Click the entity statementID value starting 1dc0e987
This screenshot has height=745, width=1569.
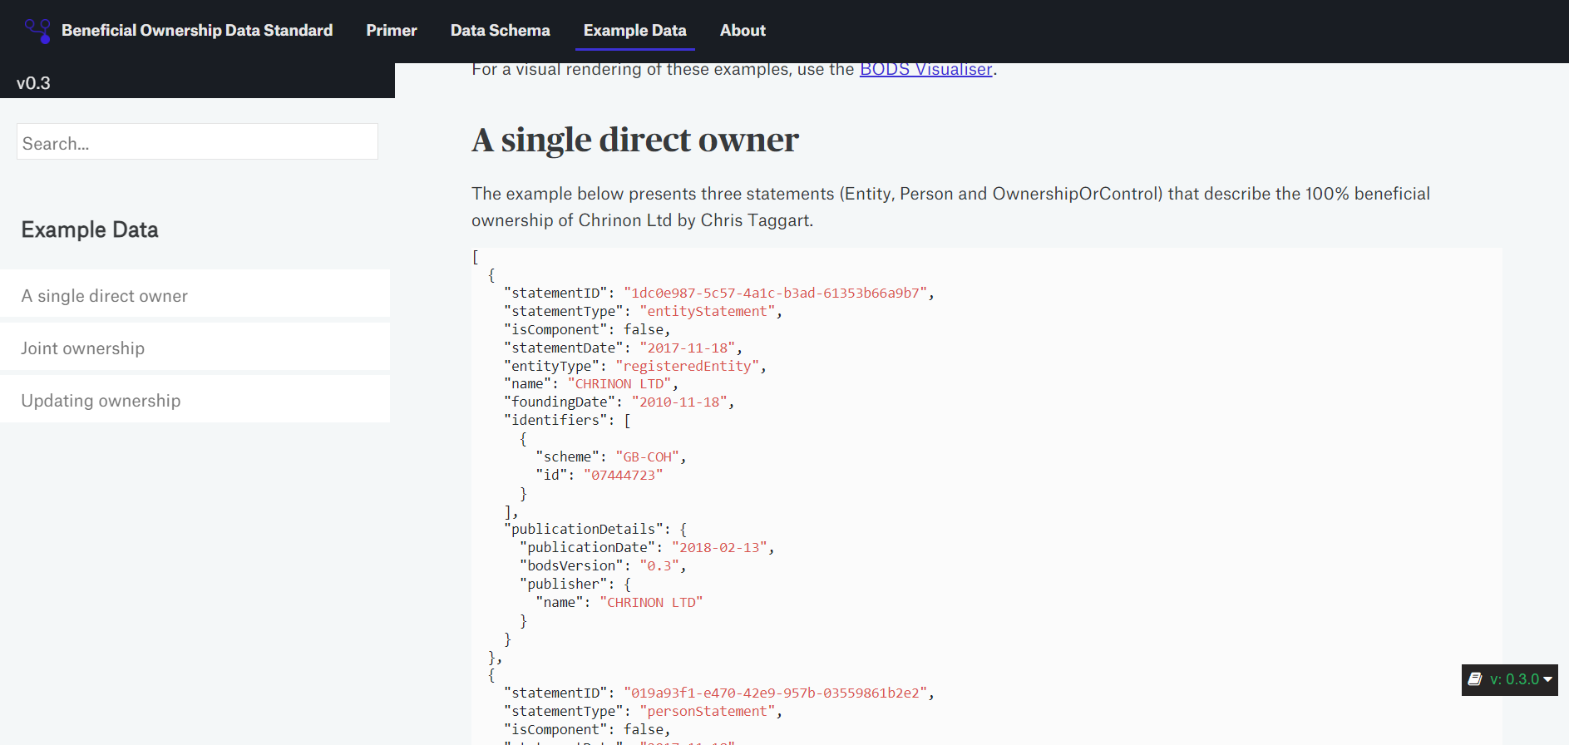[775, 294]
